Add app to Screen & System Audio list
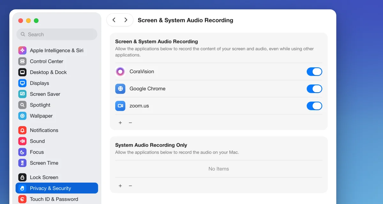 click(x=120, y=123)
